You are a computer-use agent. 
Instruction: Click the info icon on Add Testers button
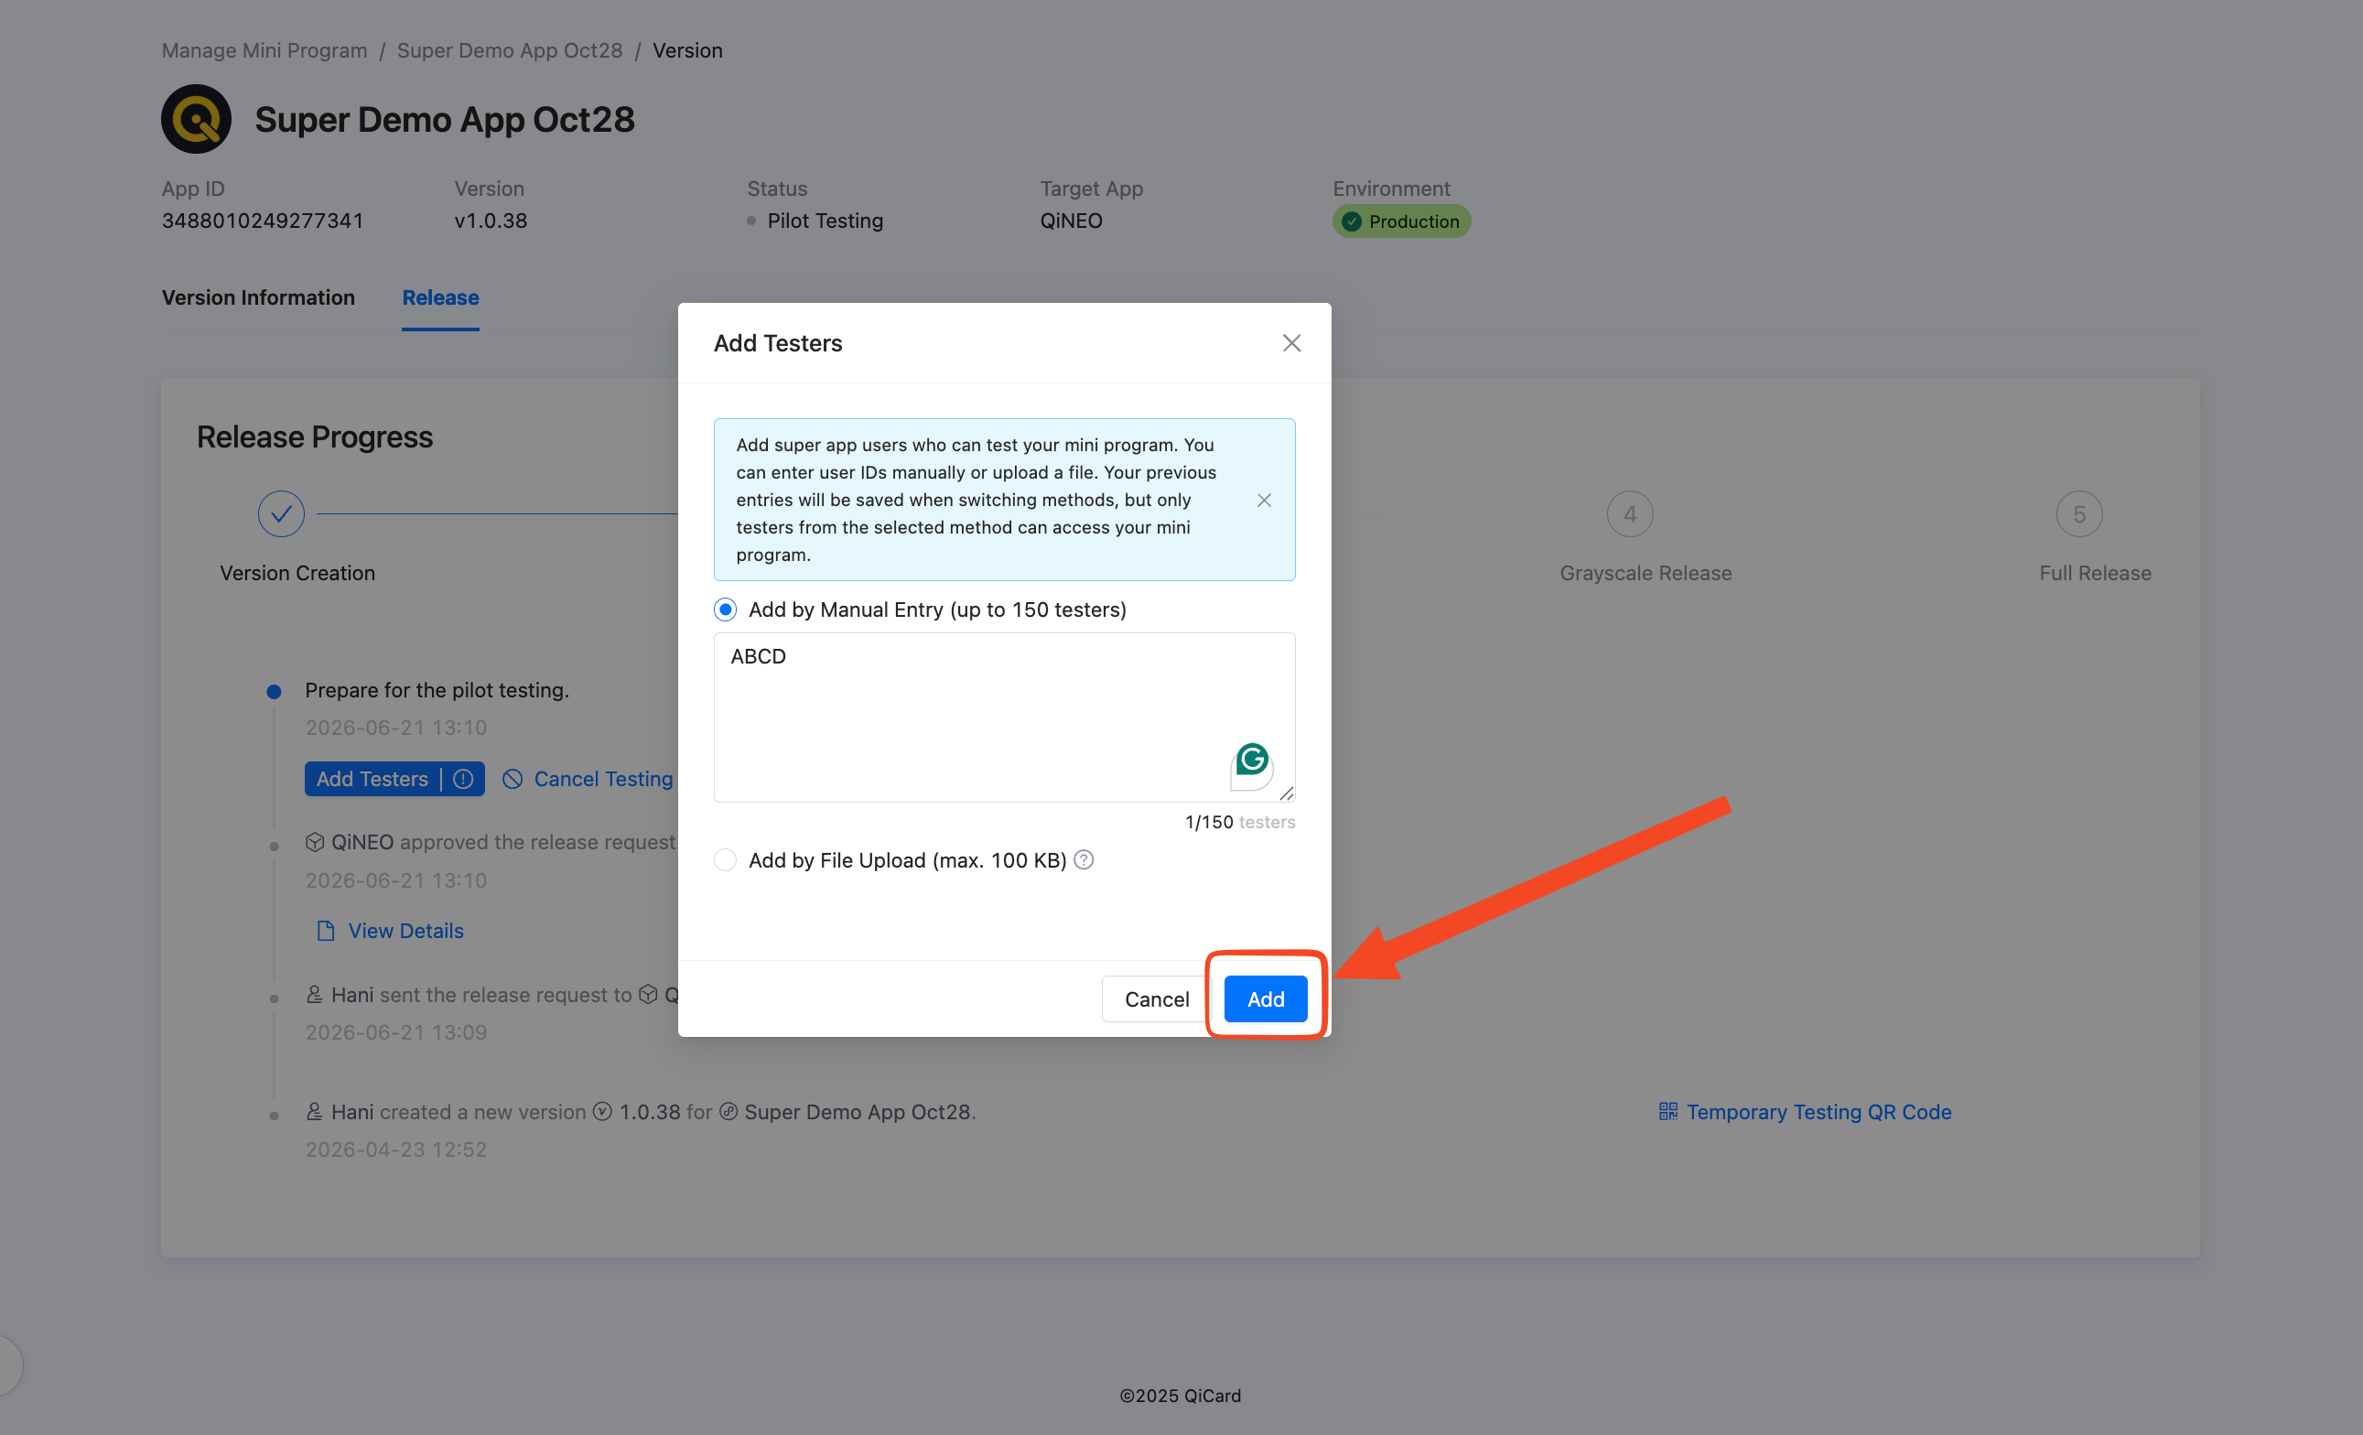463,779
